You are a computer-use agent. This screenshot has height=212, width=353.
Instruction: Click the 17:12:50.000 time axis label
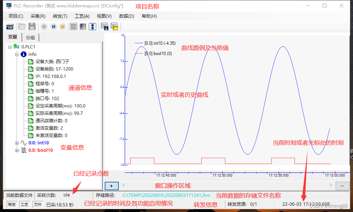(x=222, y=175)
